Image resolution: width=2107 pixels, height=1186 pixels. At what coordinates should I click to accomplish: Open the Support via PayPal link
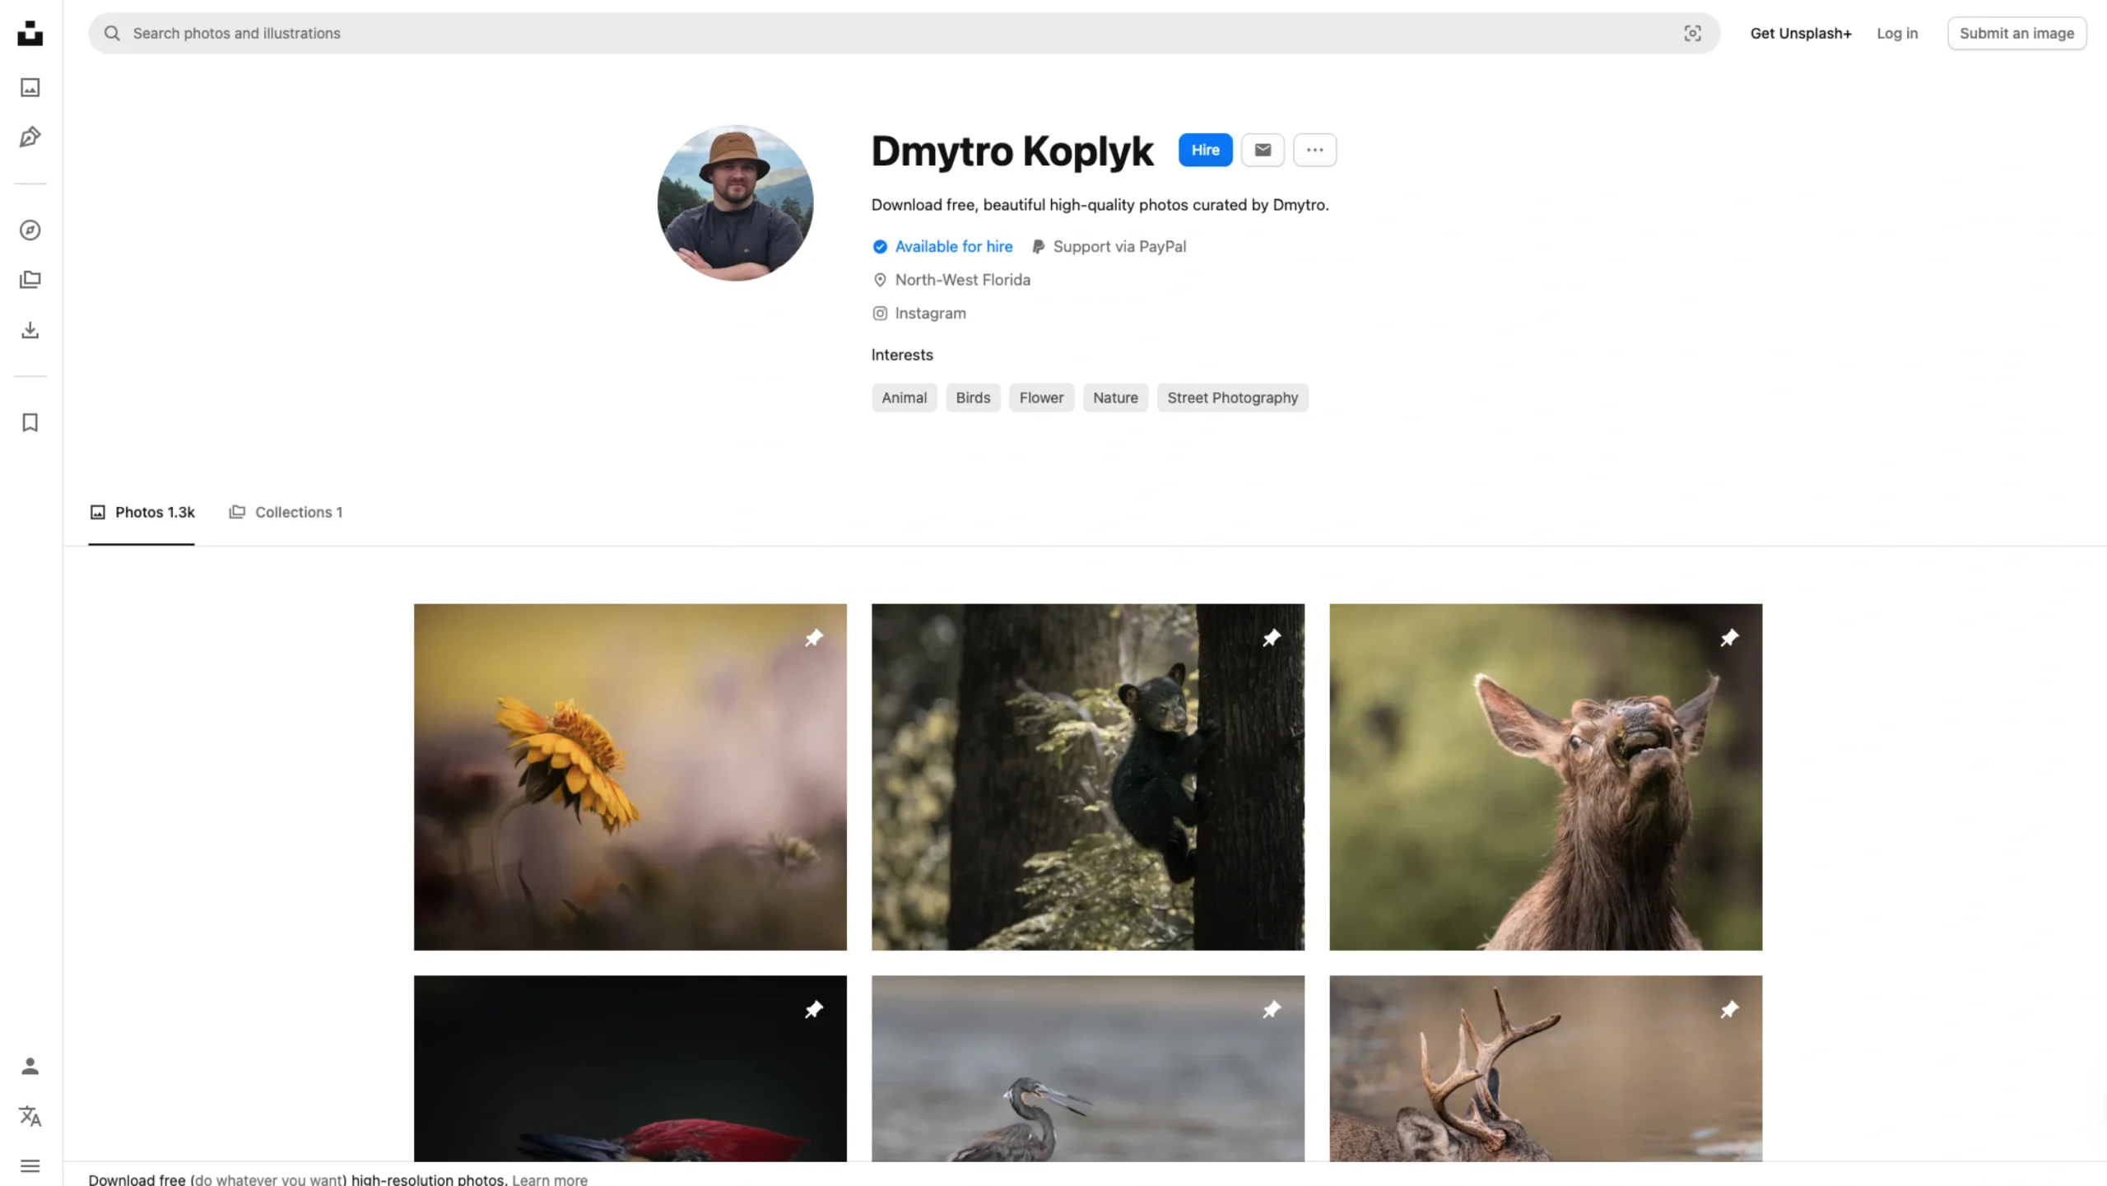(x=1109, y=246)
